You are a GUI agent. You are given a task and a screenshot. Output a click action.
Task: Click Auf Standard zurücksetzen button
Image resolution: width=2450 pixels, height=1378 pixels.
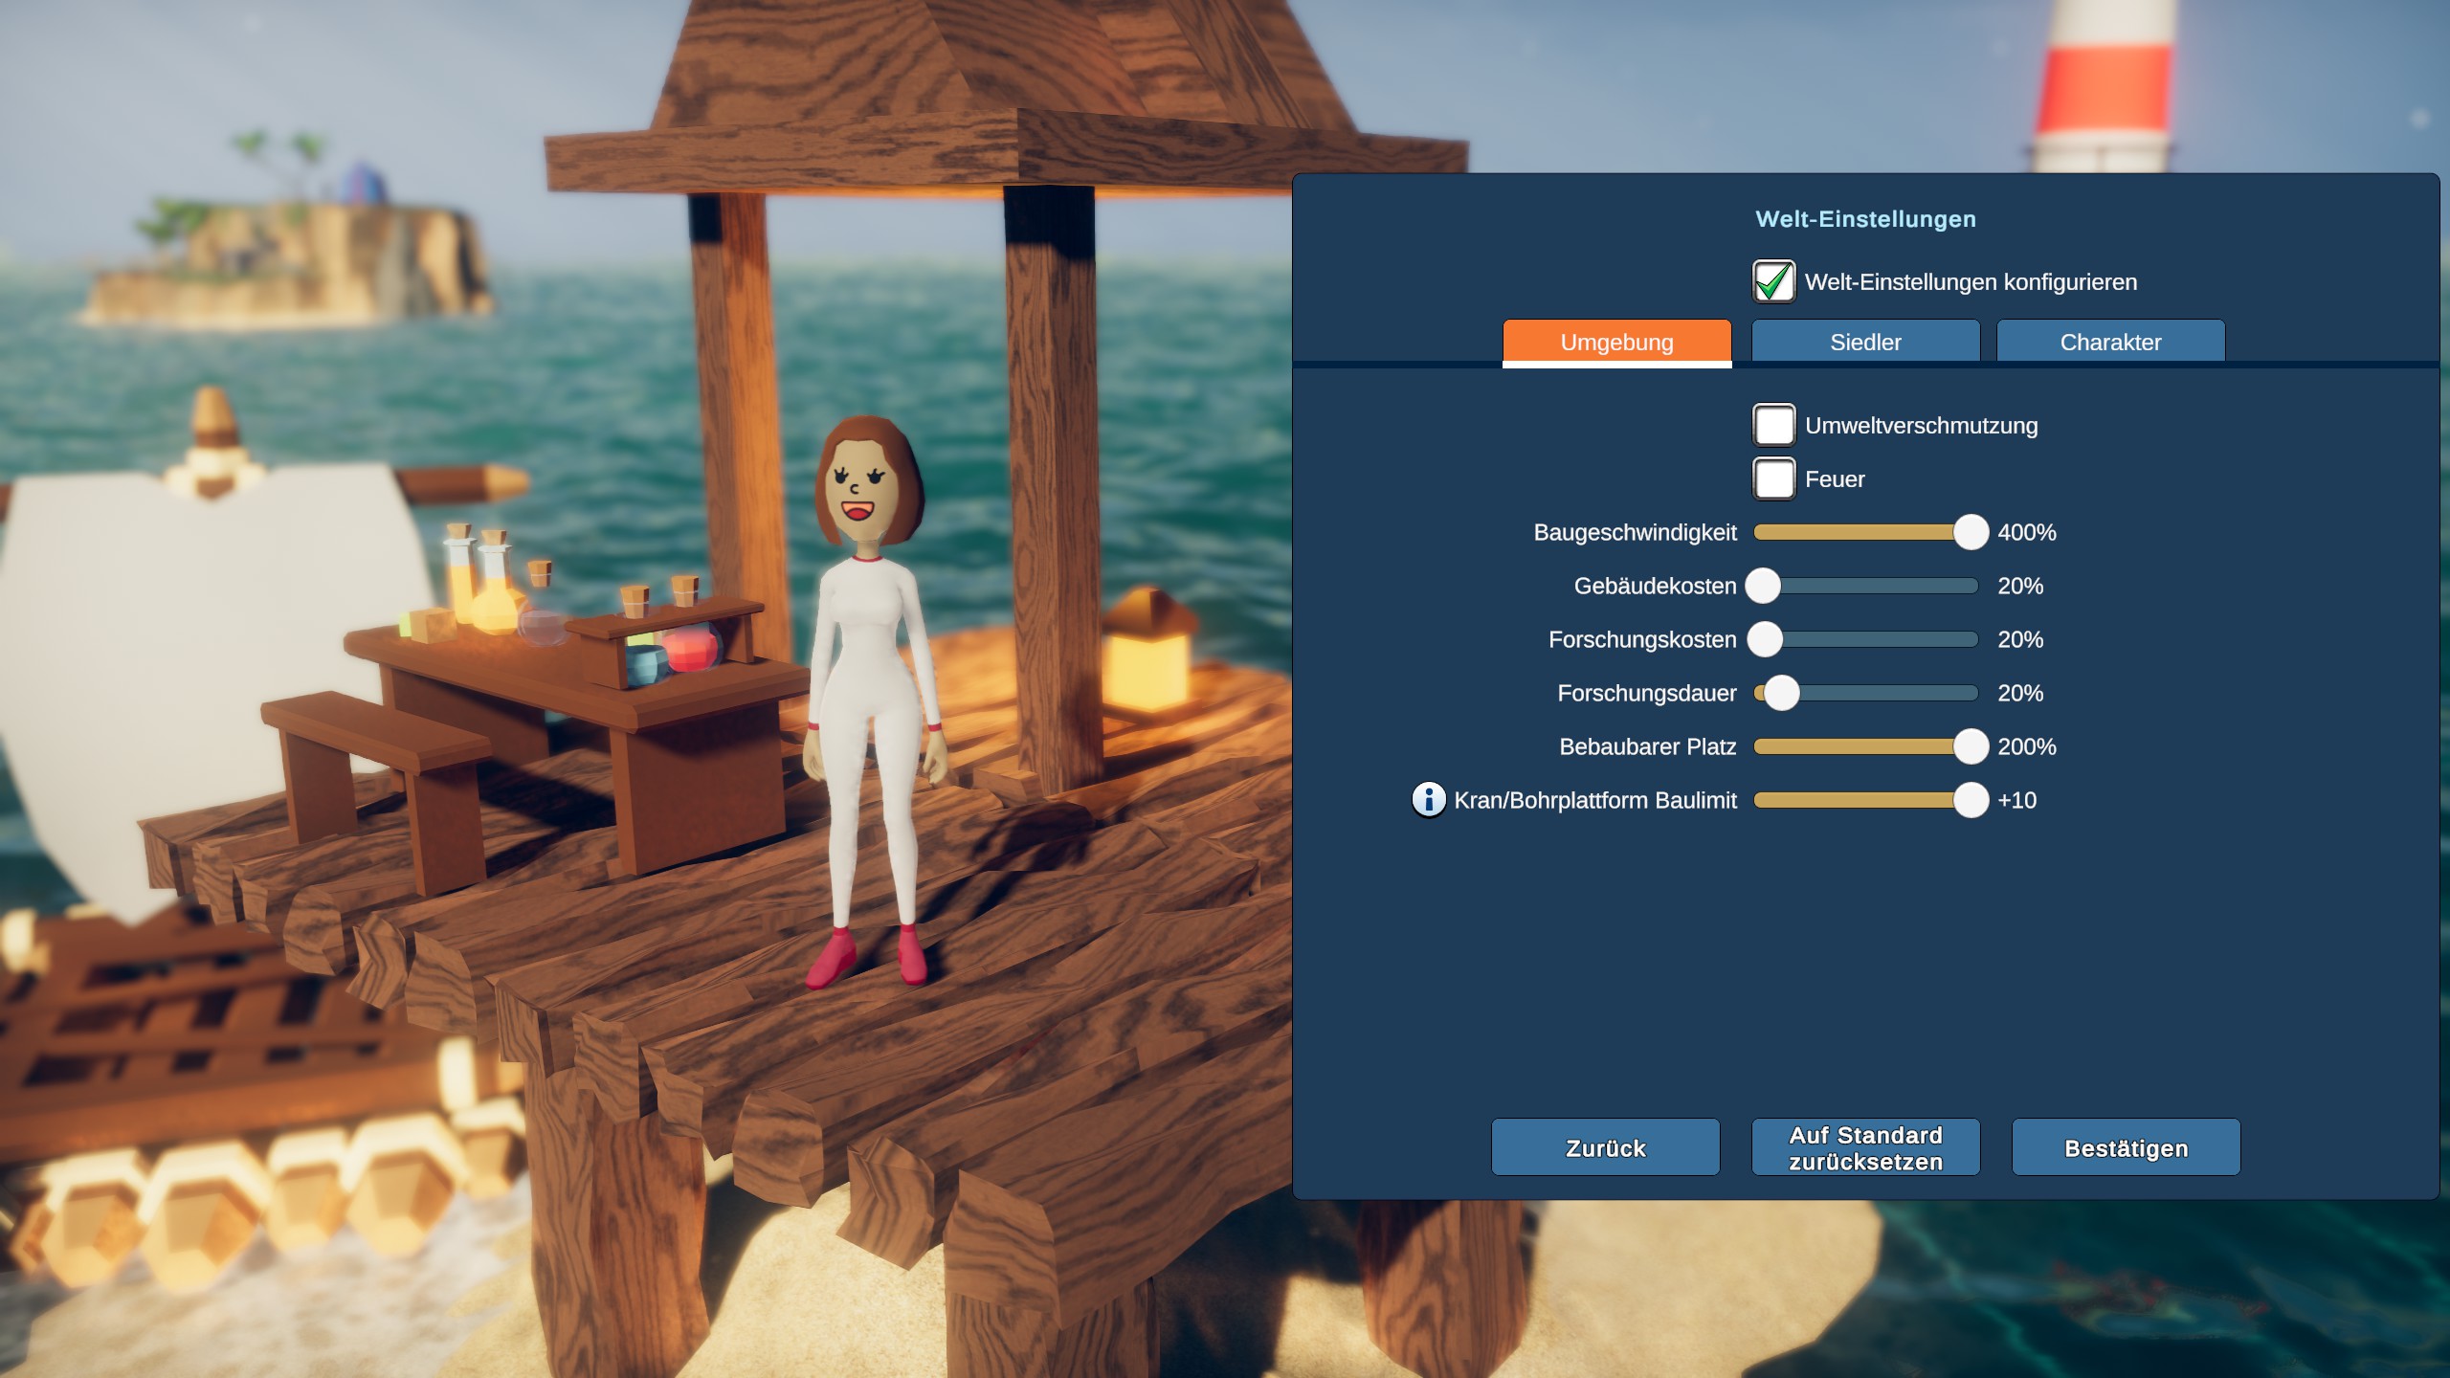pos(1864,1147)
